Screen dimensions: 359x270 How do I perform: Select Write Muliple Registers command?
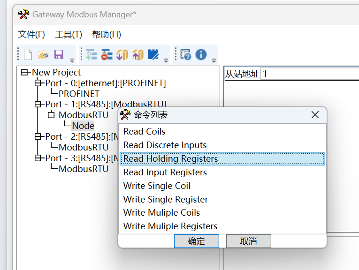pyautogui.click(x=222, y=226)
